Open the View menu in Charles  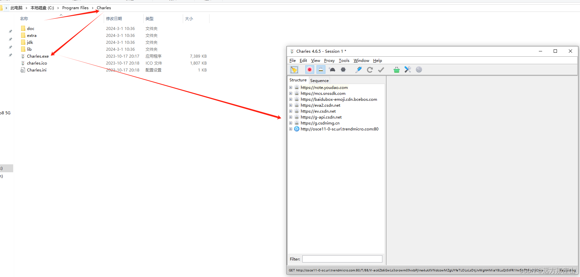point(316,61)
